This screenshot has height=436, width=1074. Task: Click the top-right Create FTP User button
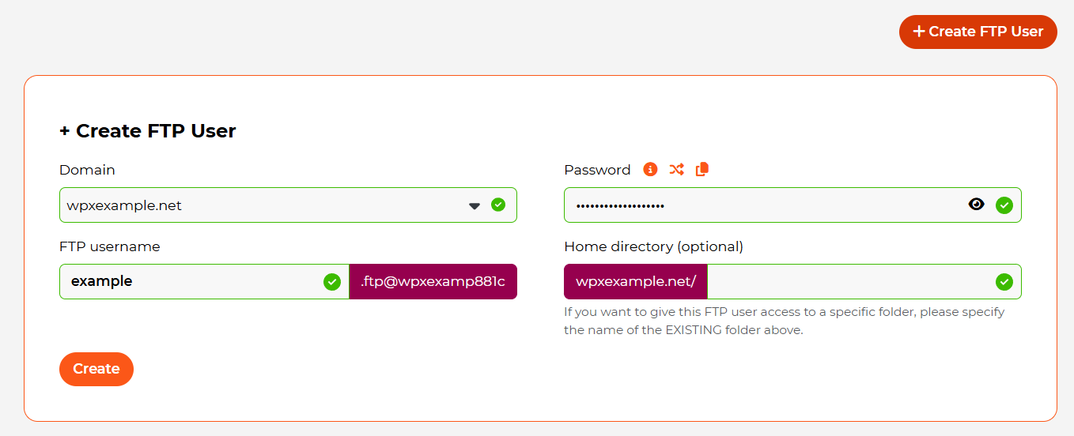click(978, 32)
